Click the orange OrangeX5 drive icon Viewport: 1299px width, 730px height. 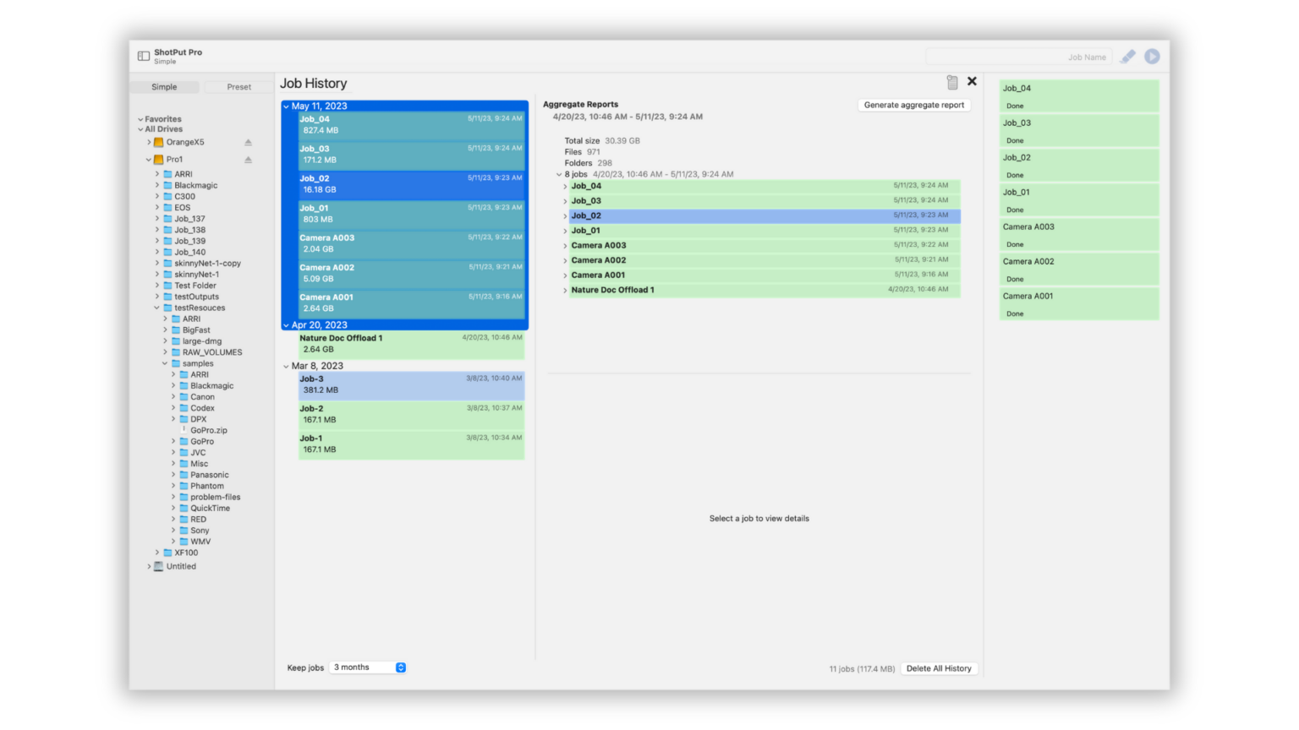(160, 142)
